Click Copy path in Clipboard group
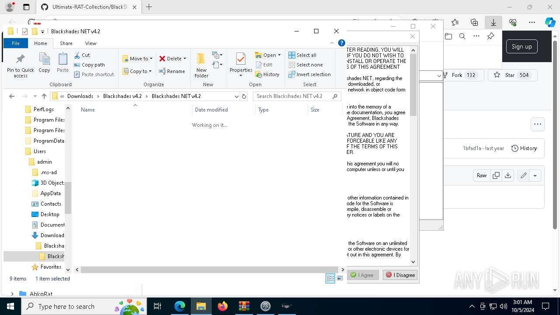560x315 pixels. (x=89, y=65)
